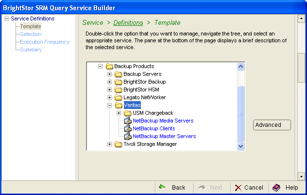This screenshot has height=195, width=307.
Task: Click the Legato NetWorker folder icon
Action: (119, 97)
